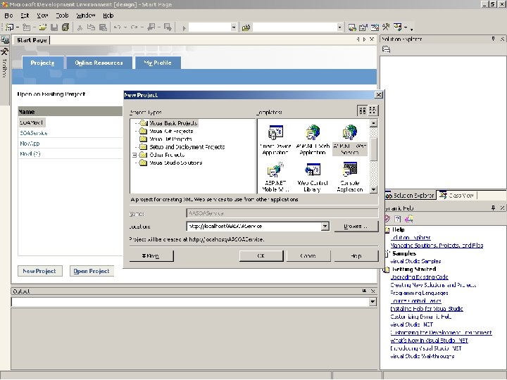The image size is (507, 380).
Task: Open the Redo history dropdown arrow
Action: click(x=142, y=27)
